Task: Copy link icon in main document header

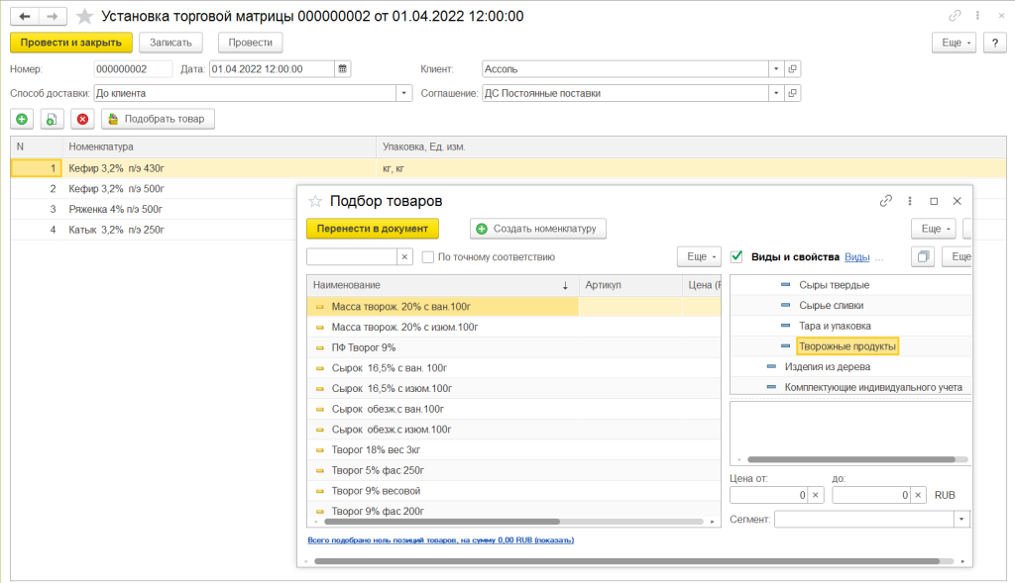Action: tap(955, 16)
